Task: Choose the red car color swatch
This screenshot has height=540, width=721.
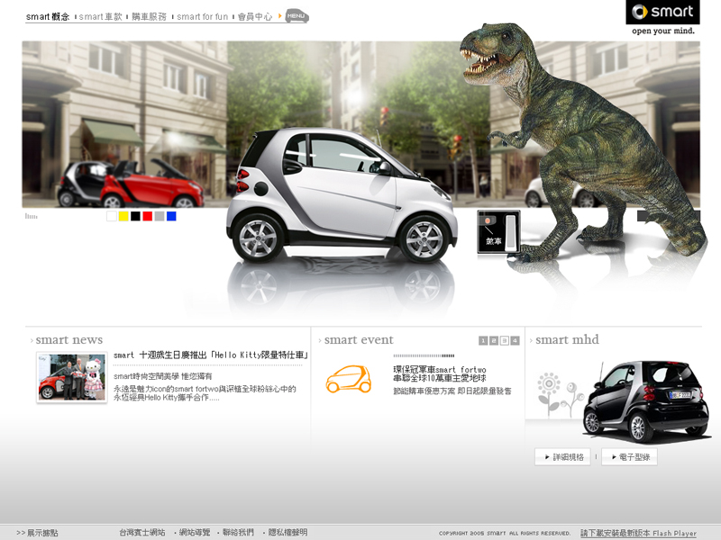Action: pyautogui.click(x=148, y=216)
